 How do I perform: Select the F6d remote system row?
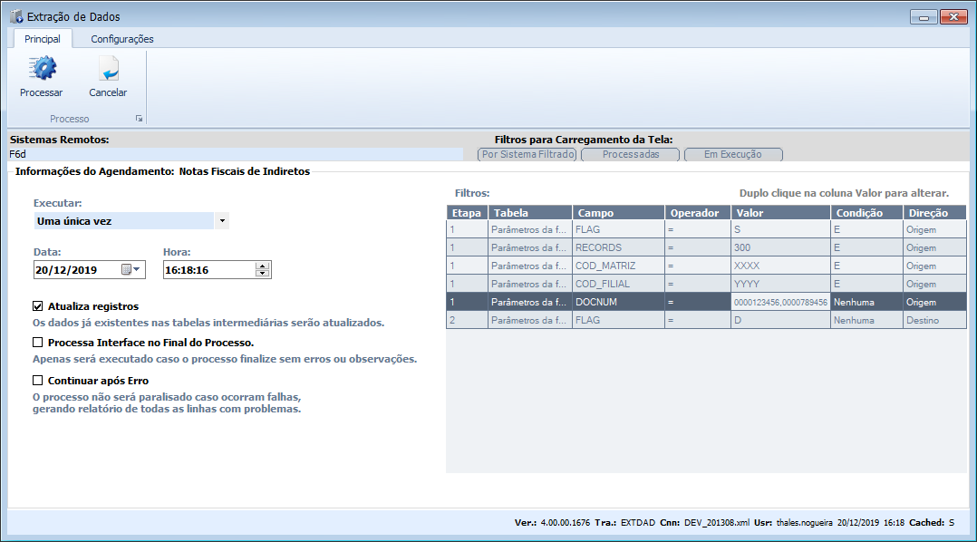point(236,154)
